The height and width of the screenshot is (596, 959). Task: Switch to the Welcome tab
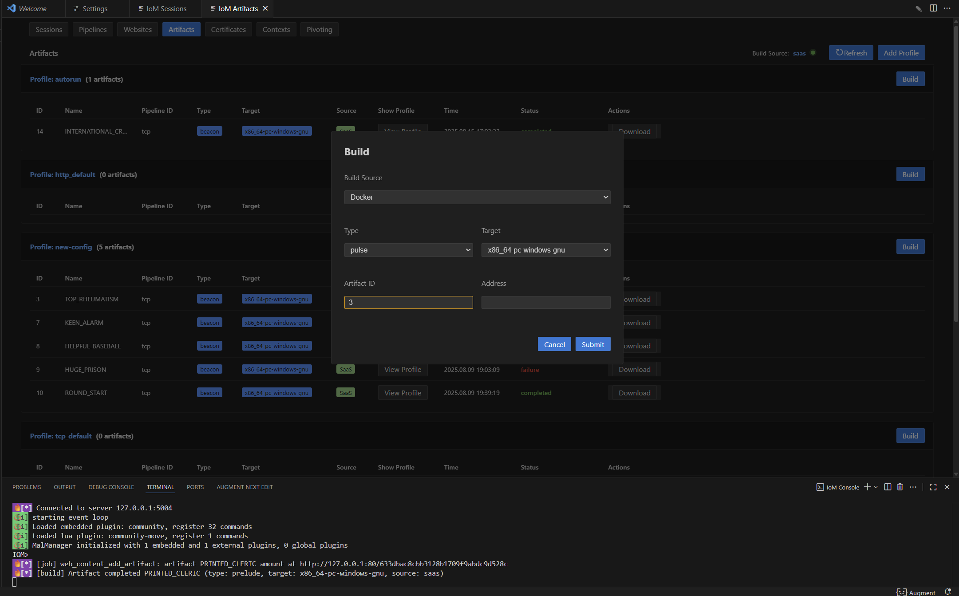[x=32, y=8]
